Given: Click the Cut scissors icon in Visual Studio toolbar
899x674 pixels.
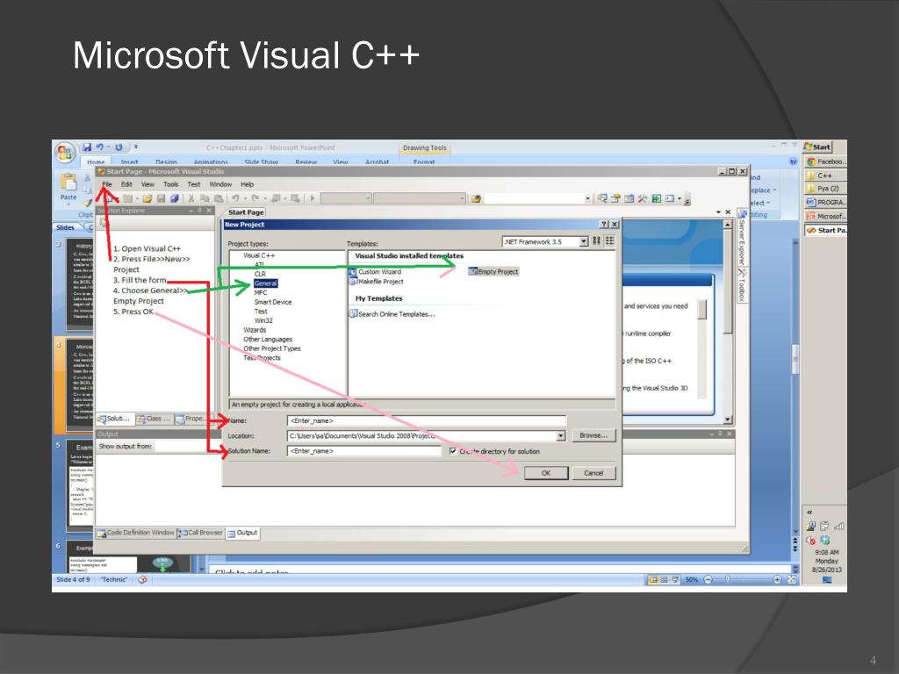Looking at the screenshot, I should tap(191, 198).
